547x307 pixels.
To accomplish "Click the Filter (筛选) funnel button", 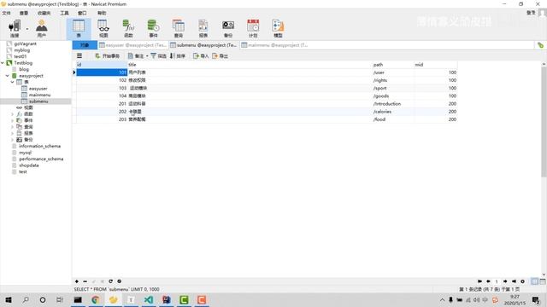I will [x=158, y=55].
